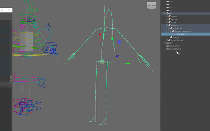Select cage_grp in the outliner
This screenshot has width=210, height=131.
pos(176,37)
